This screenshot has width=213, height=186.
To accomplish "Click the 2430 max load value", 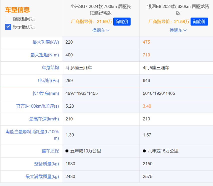I will pos(70,177).
